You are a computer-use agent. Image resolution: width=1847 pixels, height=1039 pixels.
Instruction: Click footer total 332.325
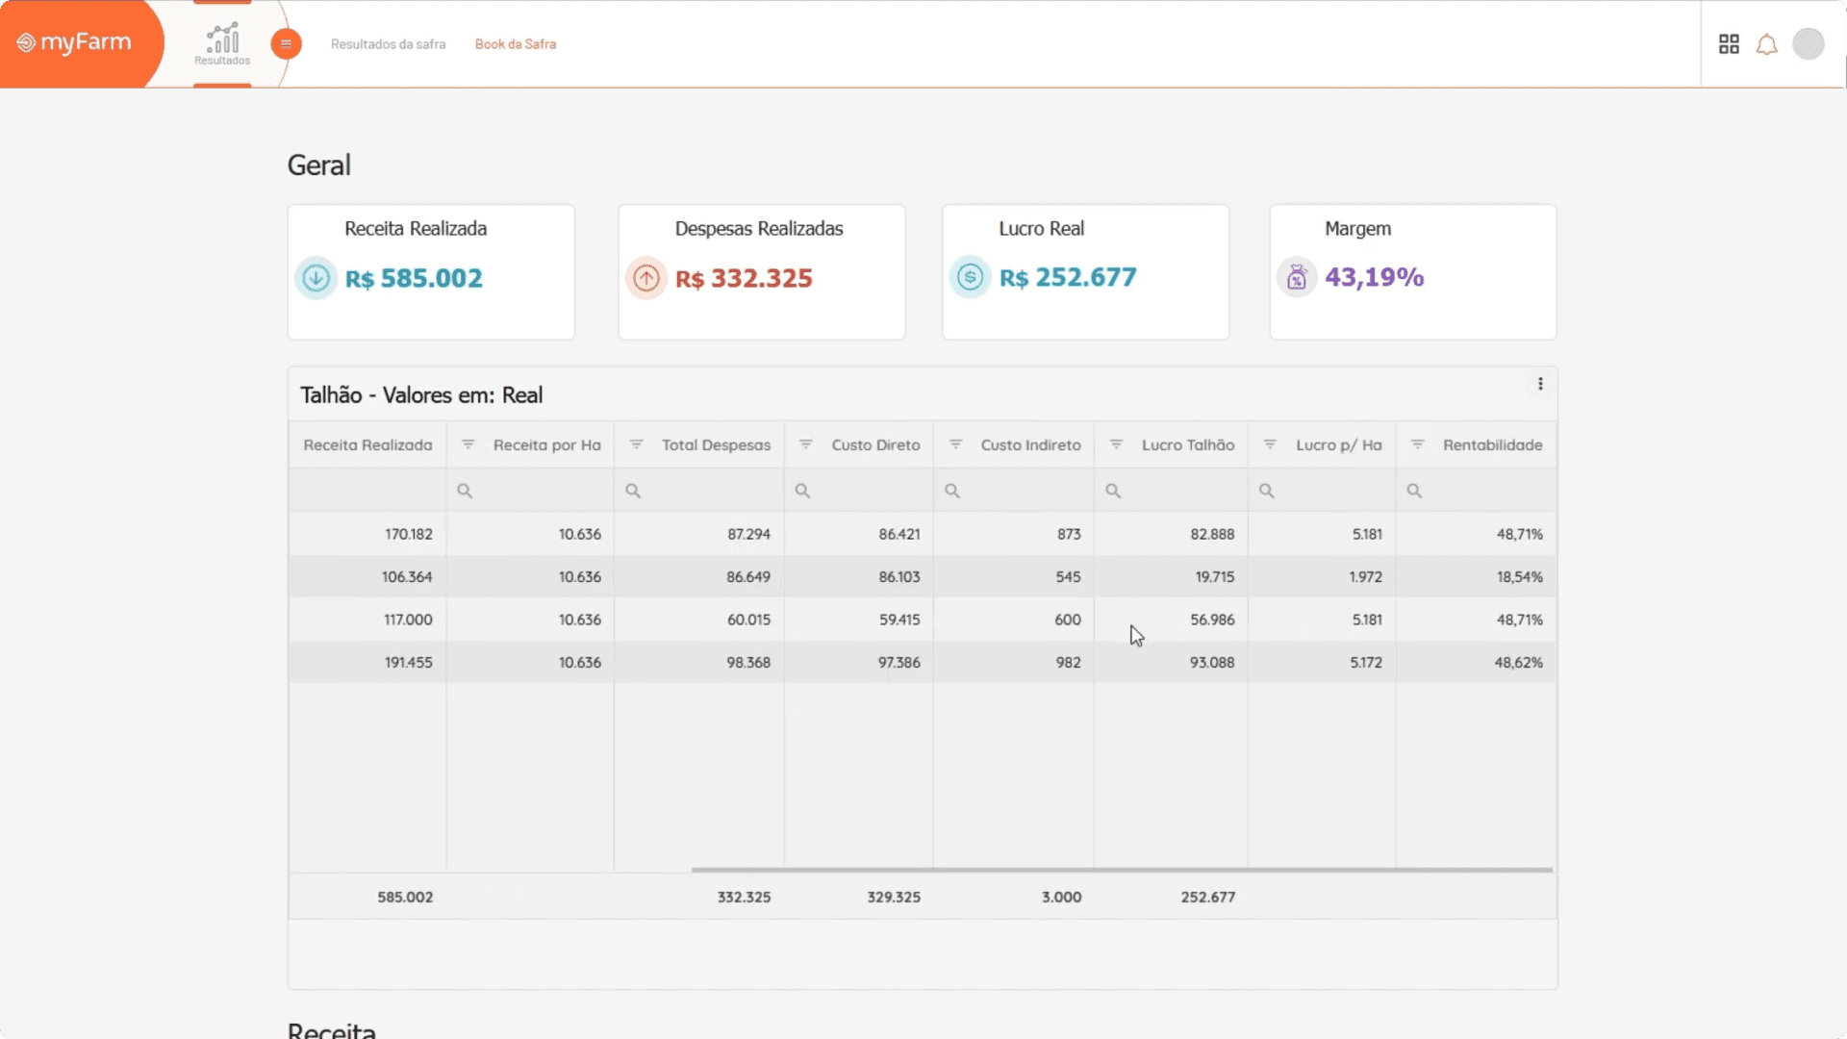click(x=744, y=897)
